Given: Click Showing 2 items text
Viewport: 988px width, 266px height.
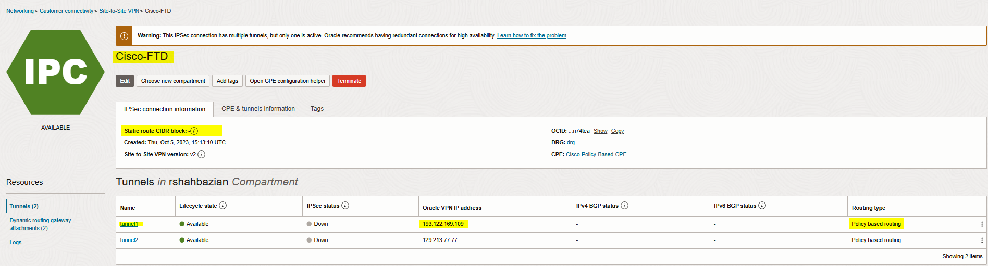Looking at the screenshot, I should coord(962,257).
